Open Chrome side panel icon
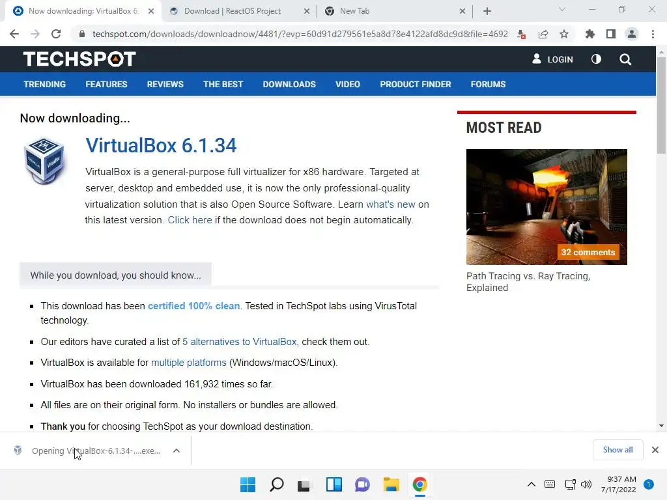This screenshot has height=500, width=667. click(x=611, y=34)
